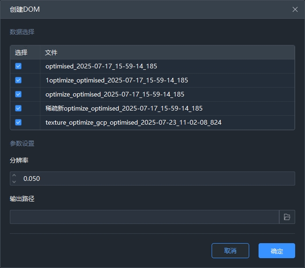The height and width of the screenshot is (268, 305).
Task: Click the folder browse icon for output path
Action: click(287, 217)
